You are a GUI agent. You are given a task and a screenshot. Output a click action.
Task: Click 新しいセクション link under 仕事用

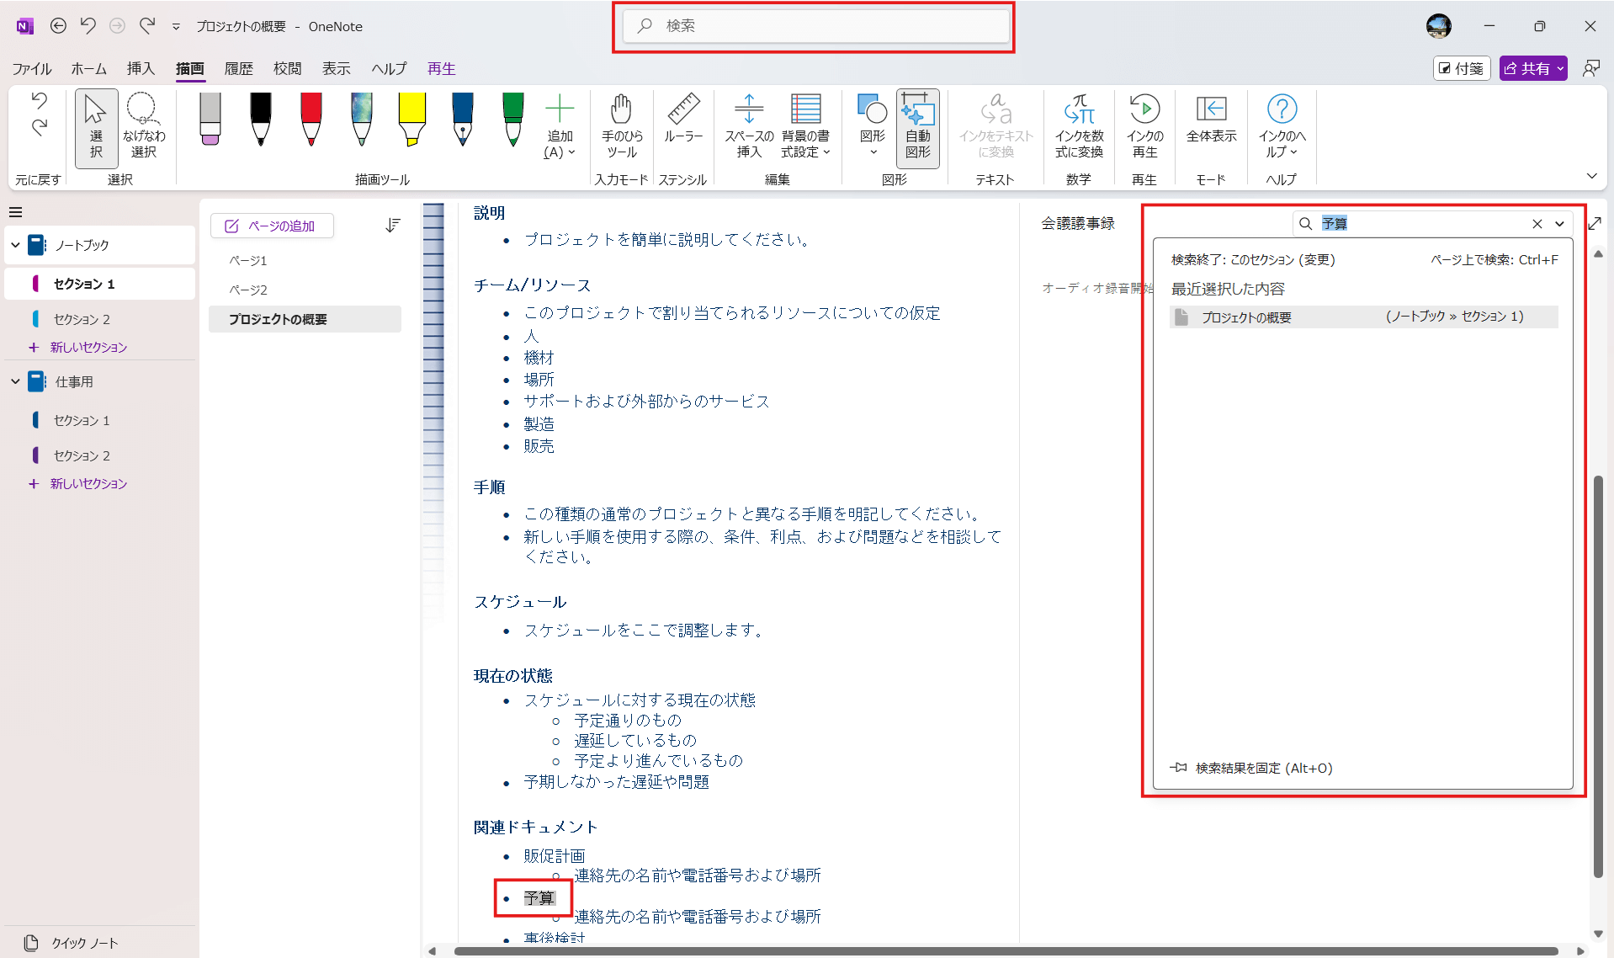point(88,484)
